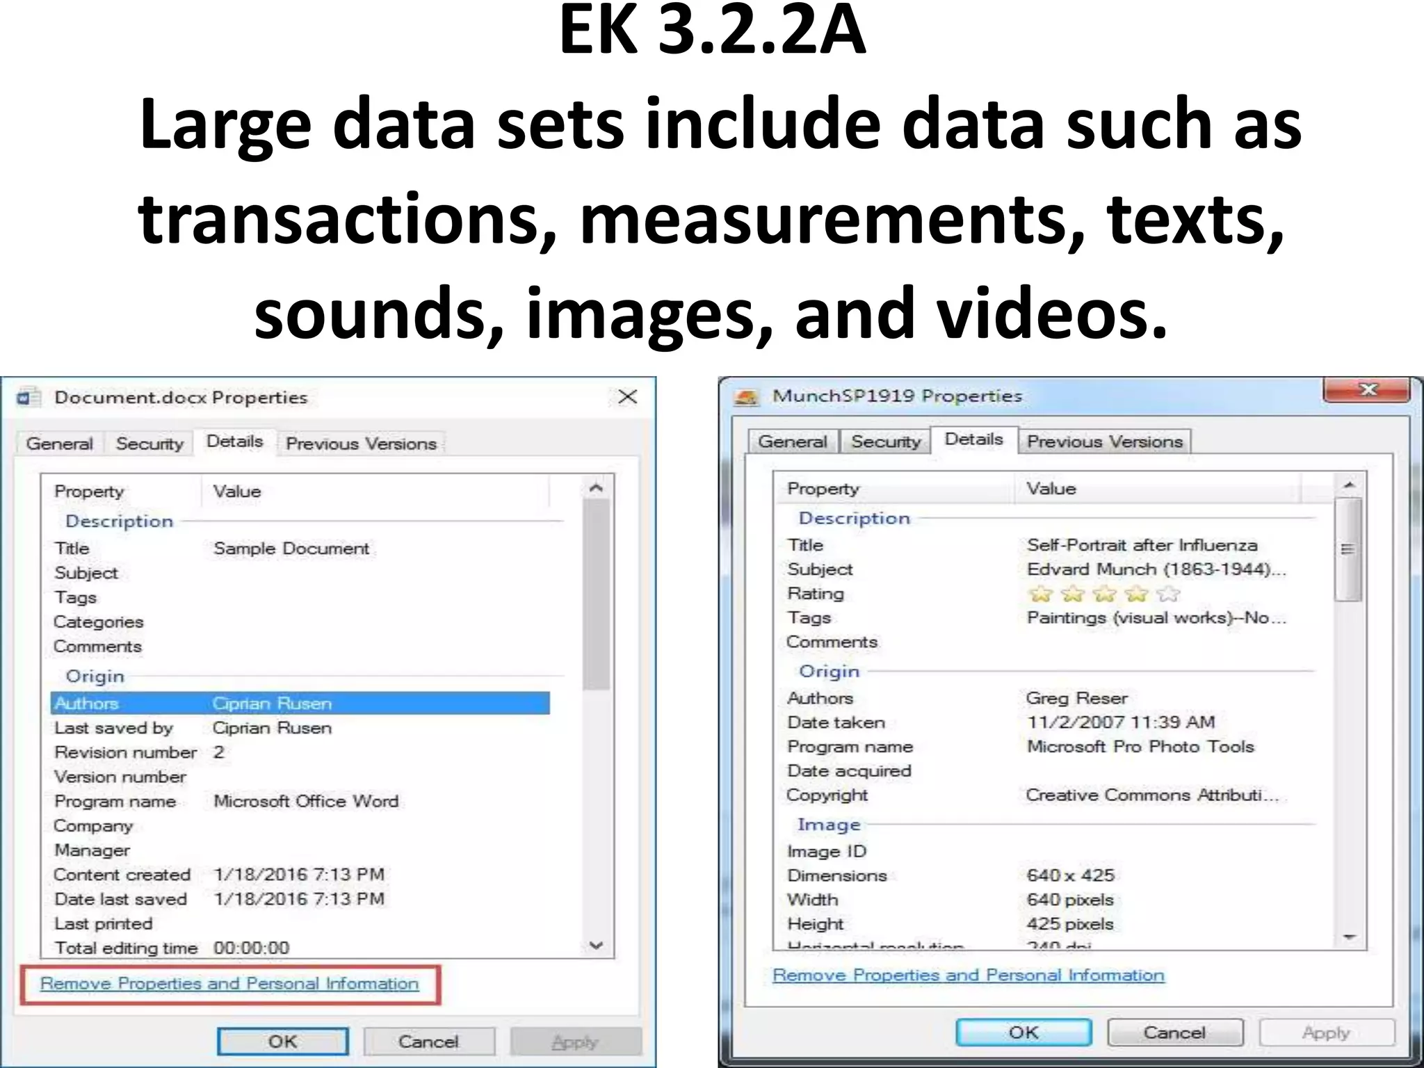Click Title value Sample Document
Image resolution: width=1424 pixels, height=1068 pixels.
(291, 549)
